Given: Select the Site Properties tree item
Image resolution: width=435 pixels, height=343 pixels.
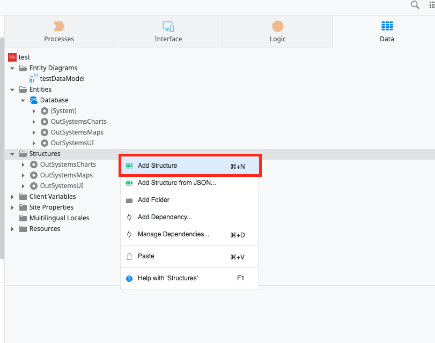Looking at the screenshot, I should point(51,207).
